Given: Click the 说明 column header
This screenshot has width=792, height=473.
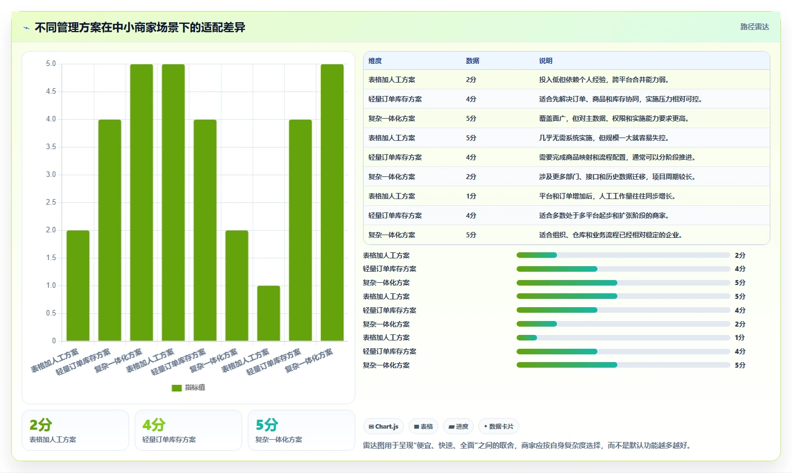Looking at the screenshot, I should pos(546,61).
